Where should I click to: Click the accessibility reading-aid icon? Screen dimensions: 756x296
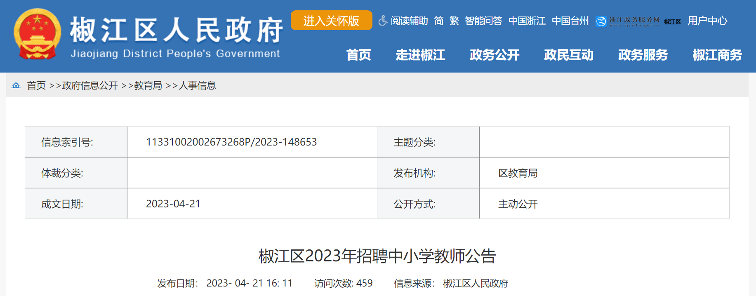[x=383, y=21]
